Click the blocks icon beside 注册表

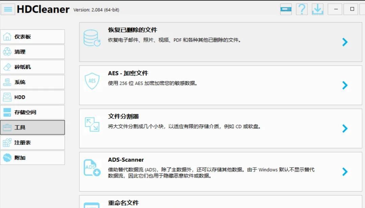coord(7,142)
